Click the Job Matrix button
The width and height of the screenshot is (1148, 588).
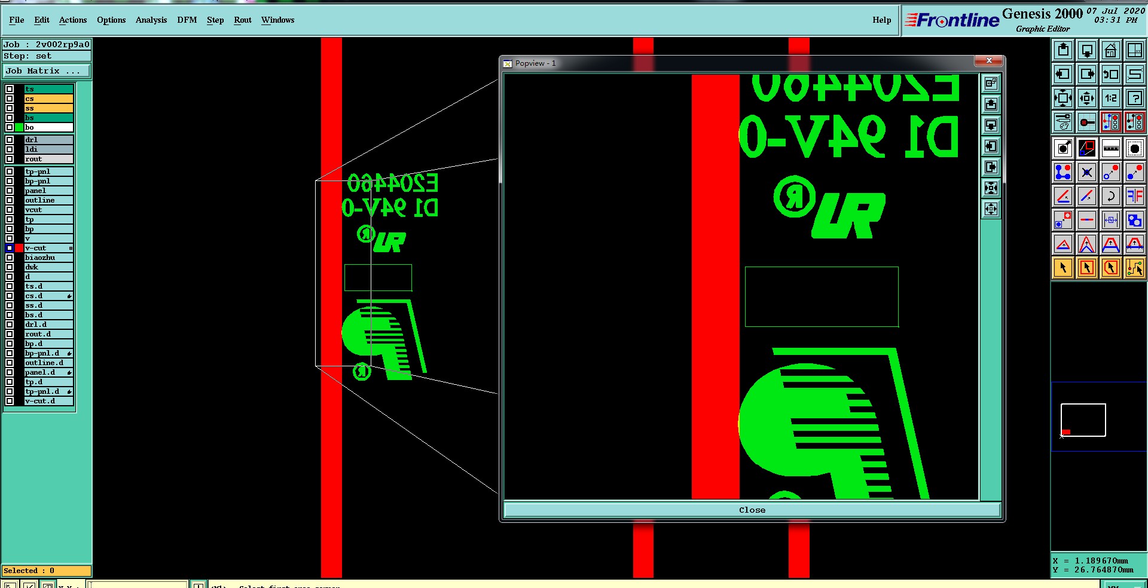pos(47,71)
